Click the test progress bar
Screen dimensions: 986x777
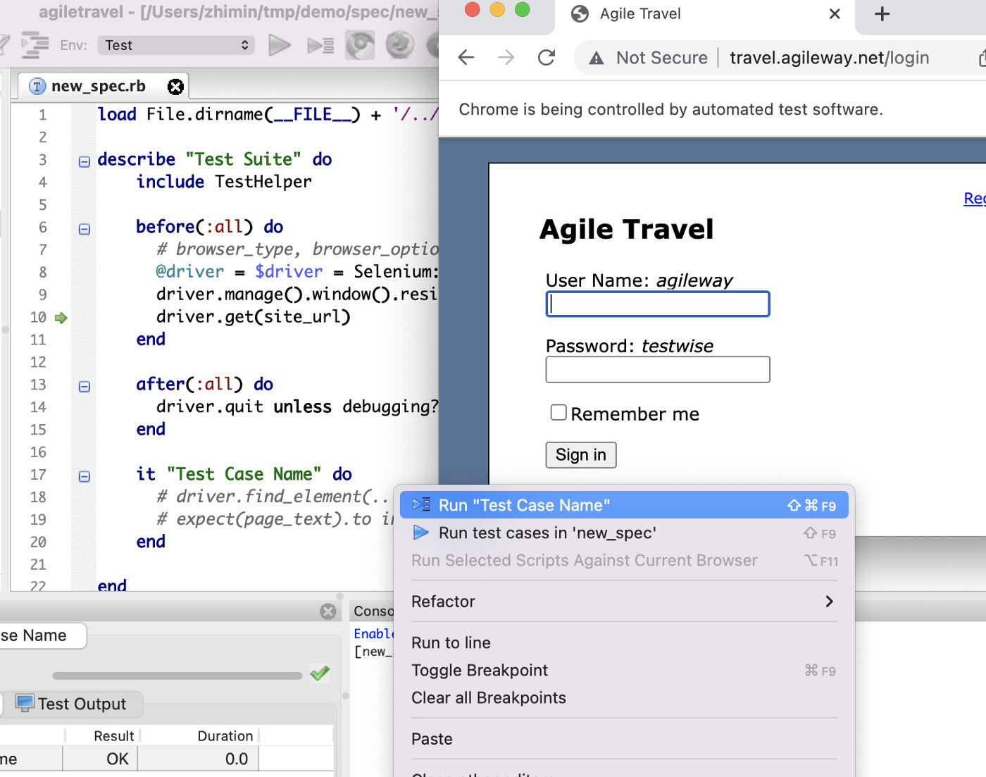177,676
